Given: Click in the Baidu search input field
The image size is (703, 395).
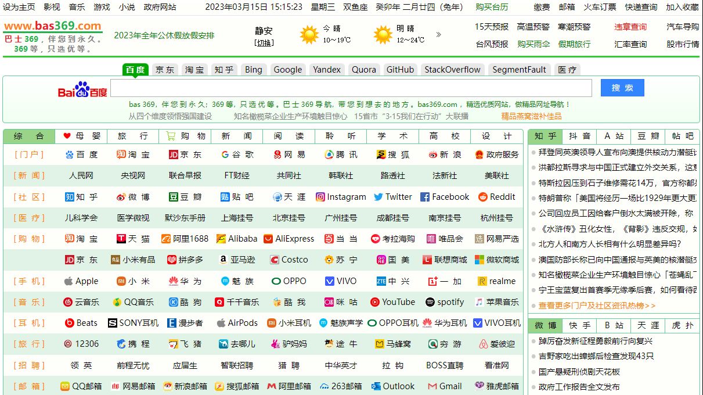Looking at the screenshot, I should point(351,88).
